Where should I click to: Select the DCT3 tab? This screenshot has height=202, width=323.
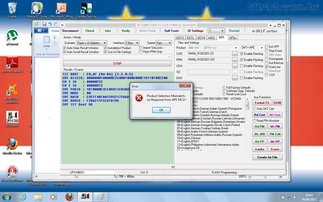coord(180,38)
